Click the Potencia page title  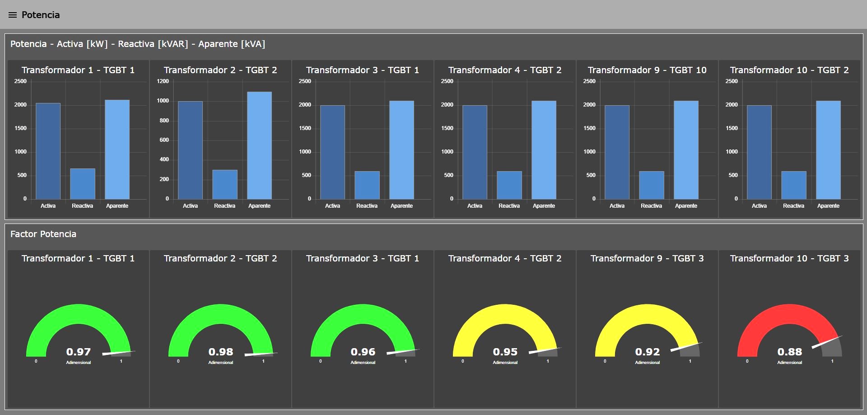click(x=41, y=15)
